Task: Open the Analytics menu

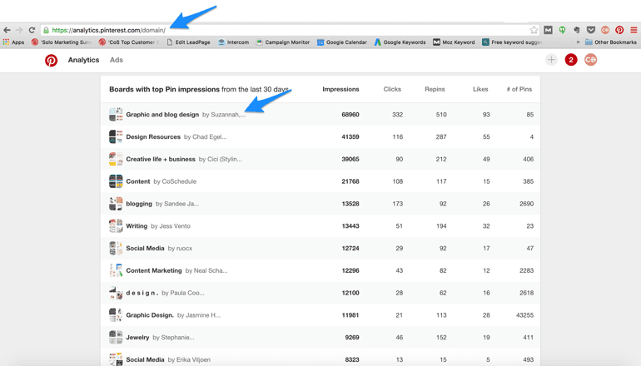Action: point(83,60)
